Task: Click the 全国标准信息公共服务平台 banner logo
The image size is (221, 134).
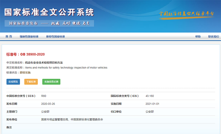Action: point(187,14)
